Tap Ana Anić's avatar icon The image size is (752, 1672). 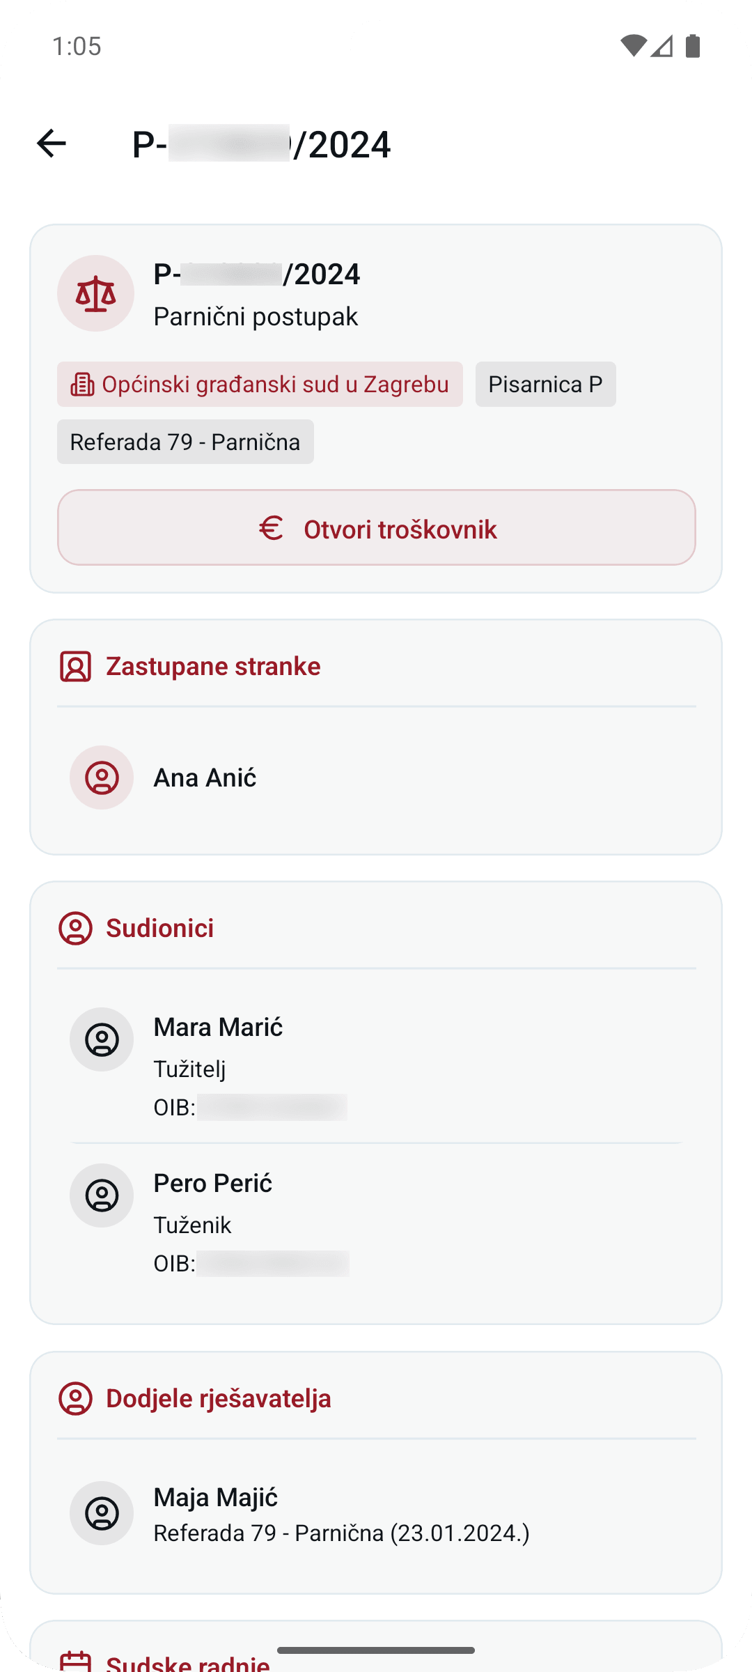click(x=102, y=777)
